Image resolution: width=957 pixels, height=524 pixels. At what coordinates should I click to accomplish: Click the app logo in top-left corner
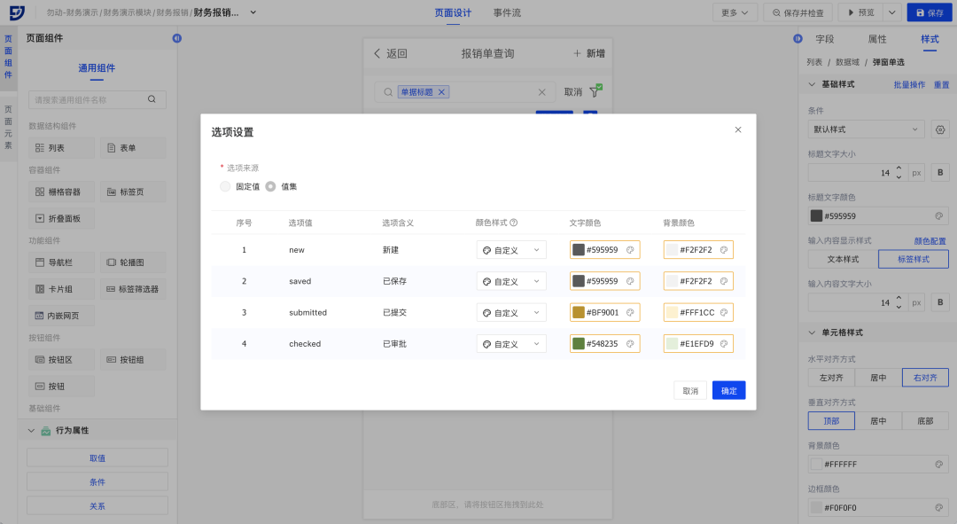click(18, 12)
